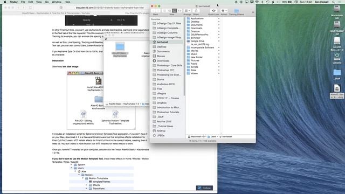Expand Documents folder arrow in column list
345x194 pixels.
coord(219,25)
